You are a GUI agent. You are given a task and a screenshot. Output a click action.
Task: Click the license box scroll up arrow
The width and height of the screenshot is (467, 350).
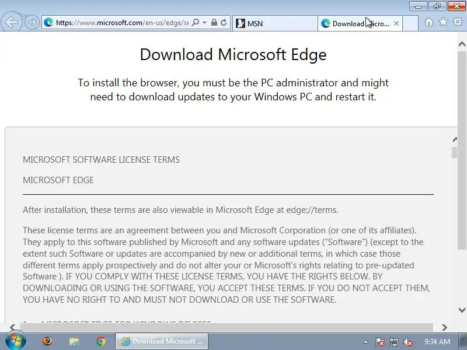tap(455, 139)
